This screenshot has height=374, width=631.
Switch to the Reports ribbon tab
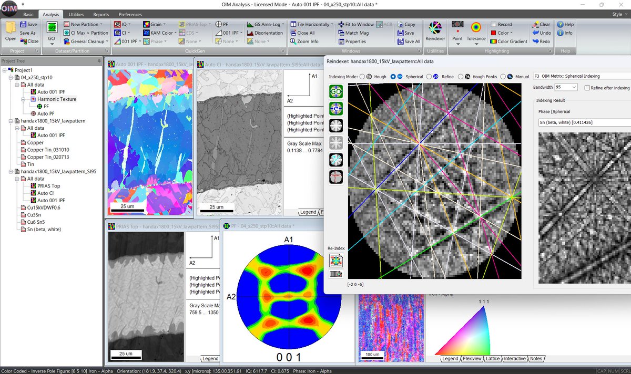coord(101,14)
